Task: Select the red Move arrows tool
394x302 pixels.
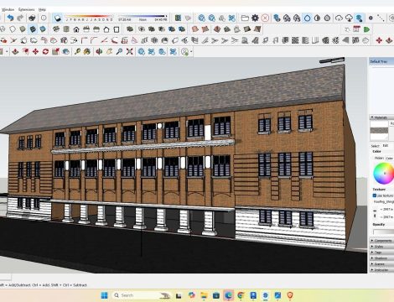Action: [35, 51]
